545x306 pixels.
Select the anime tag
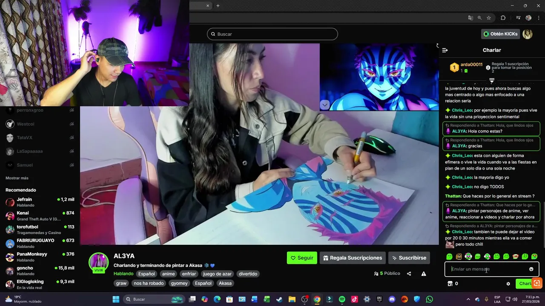point(169,274)
